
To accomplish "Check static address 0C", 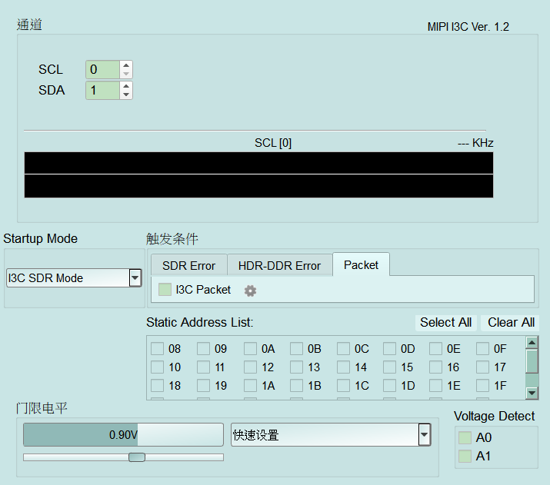I will point(343,349).
